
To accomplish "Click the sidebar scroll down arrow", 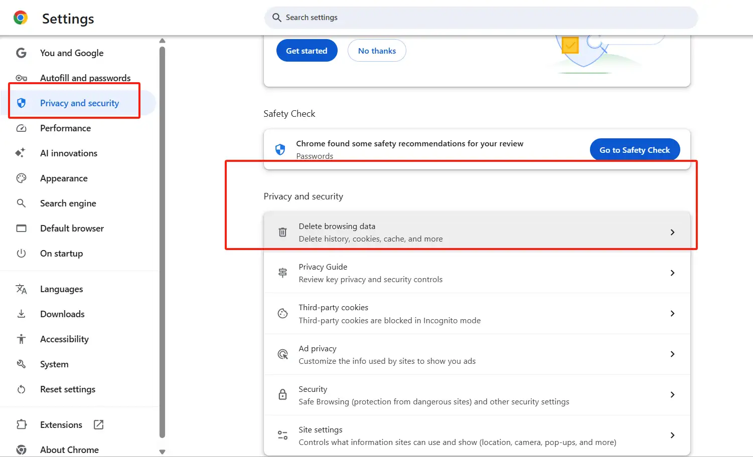I will pos(162,451).
